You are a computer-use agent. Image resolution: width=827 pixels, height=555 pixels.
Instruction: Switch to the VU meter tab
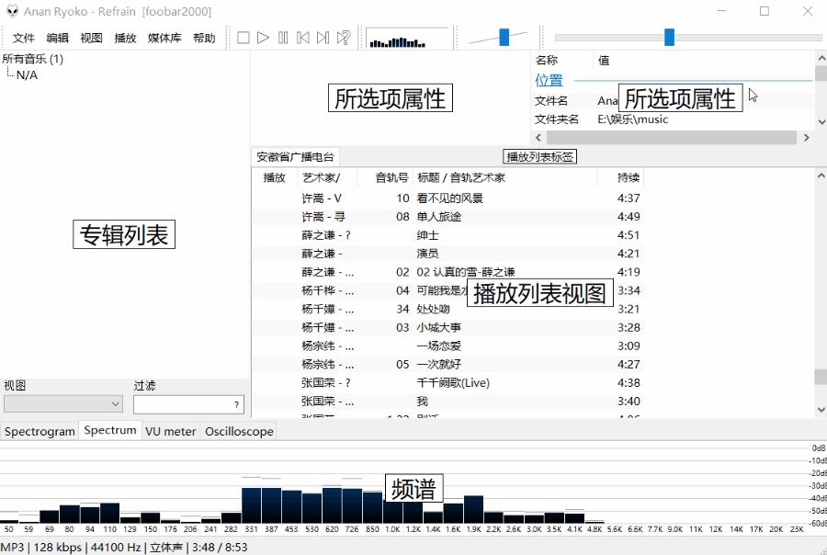pyautogui.click(x=170, y=430)
